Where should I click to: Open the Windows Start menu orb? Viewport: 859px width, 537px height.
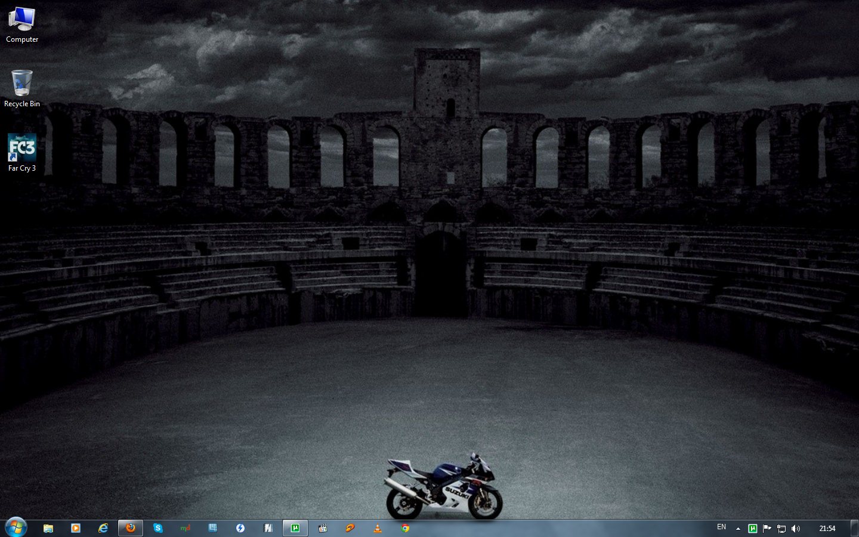pyautogui.click(x=16, y=527)
